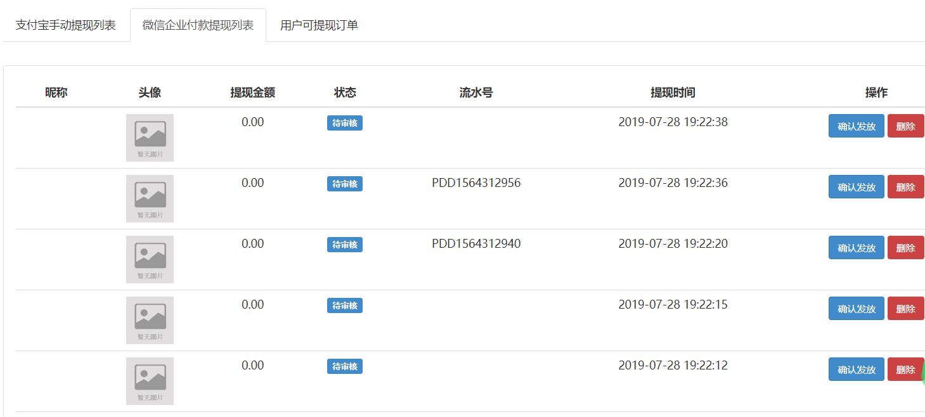The image size is (925, 417).
Task: Click 待审核 status badge for PDD1564312940
Action: tap(345, 245)
